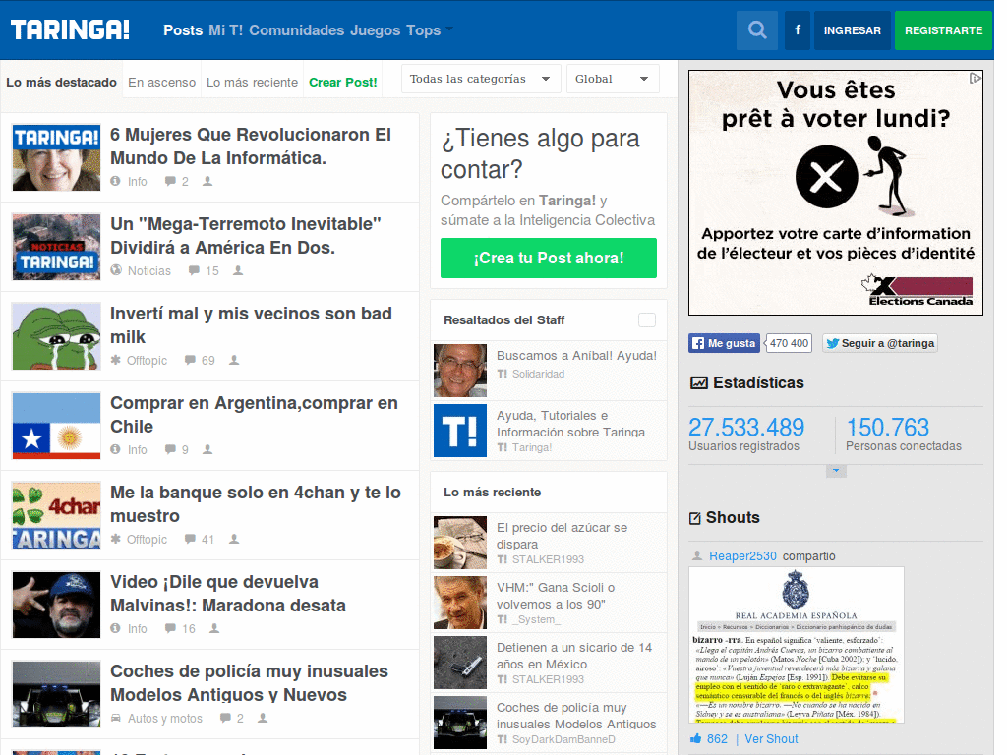Click the Noticias globe icon

(x=116, y=271)
